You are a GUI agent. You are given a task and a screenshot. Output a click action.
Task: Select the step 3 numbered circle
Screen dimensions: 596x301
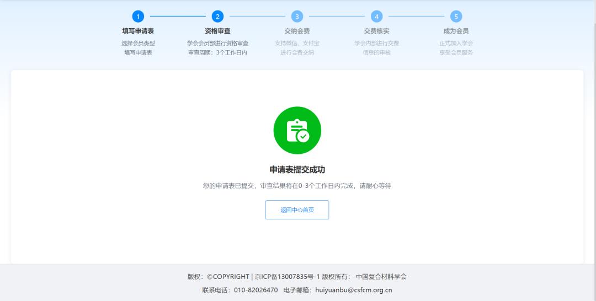pos(297,17)
